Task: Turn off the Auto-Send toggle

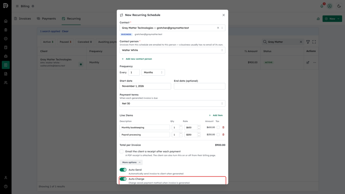Action: click(x=123, y=170)
